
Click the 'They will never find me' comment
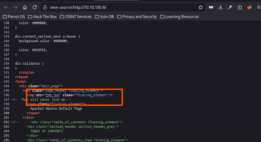(x=41, y=100)
